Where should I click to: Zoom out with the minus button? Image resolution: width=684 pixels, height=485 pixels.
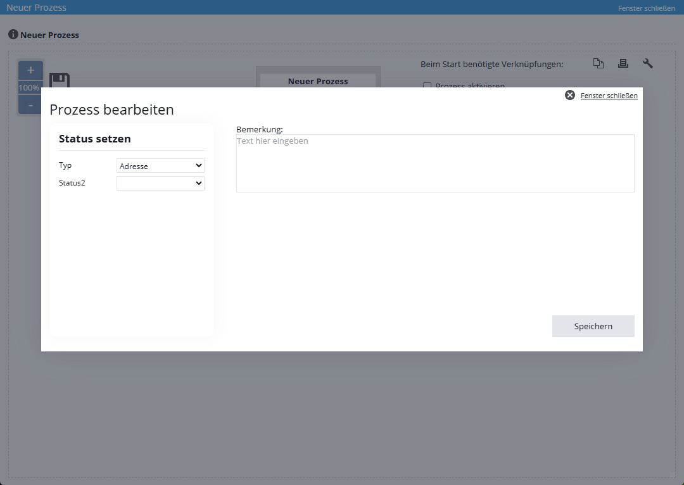point(30,105)
